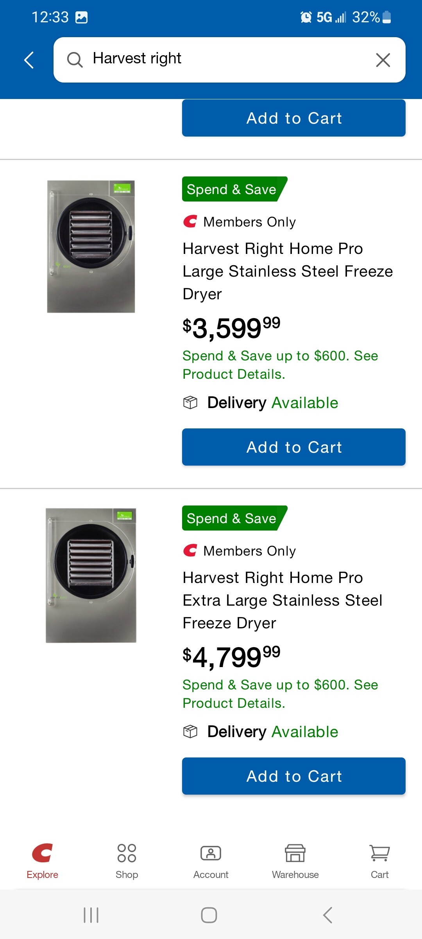Viewport: 422px width, 939px height.
Task: Open Home Pro Extra Large product title
Action: tap(283, 600)
